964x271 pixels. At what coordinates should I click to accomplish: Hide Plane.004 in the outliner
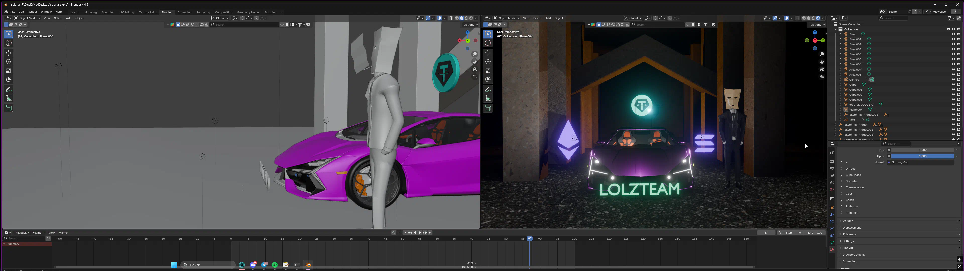coord(953,110)
